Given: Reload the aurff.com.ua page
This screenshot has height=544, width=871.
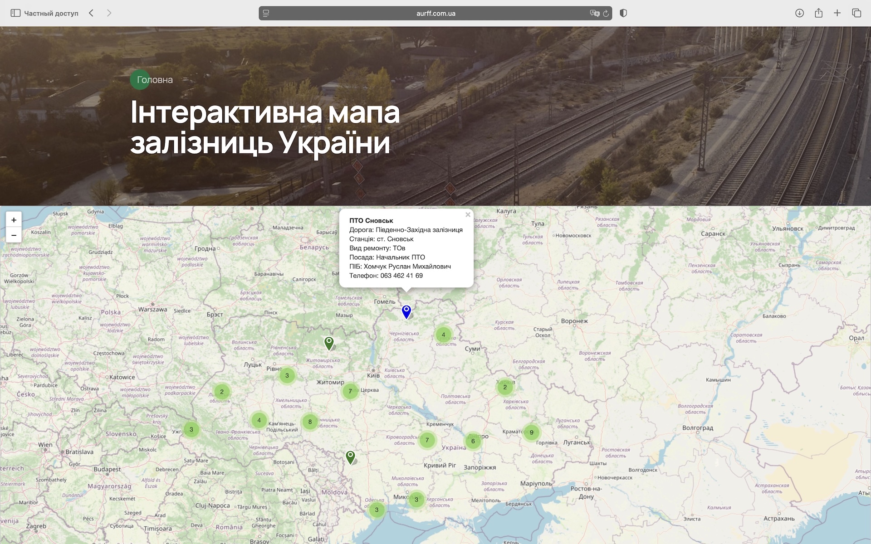Looking at the screenshot, I should coord(606,13).
